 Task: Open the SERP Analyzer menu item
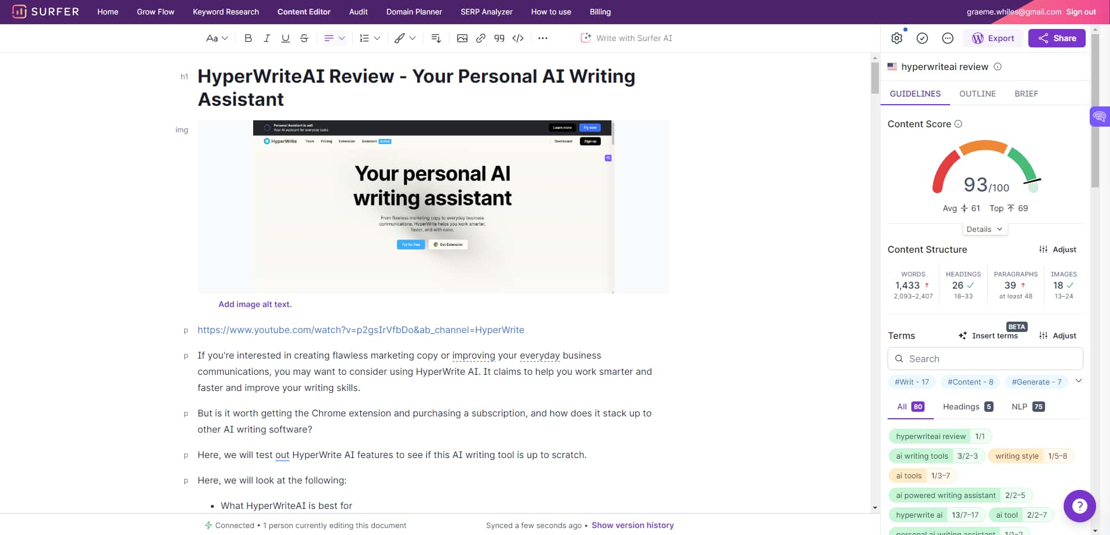[x=486, y=12]
